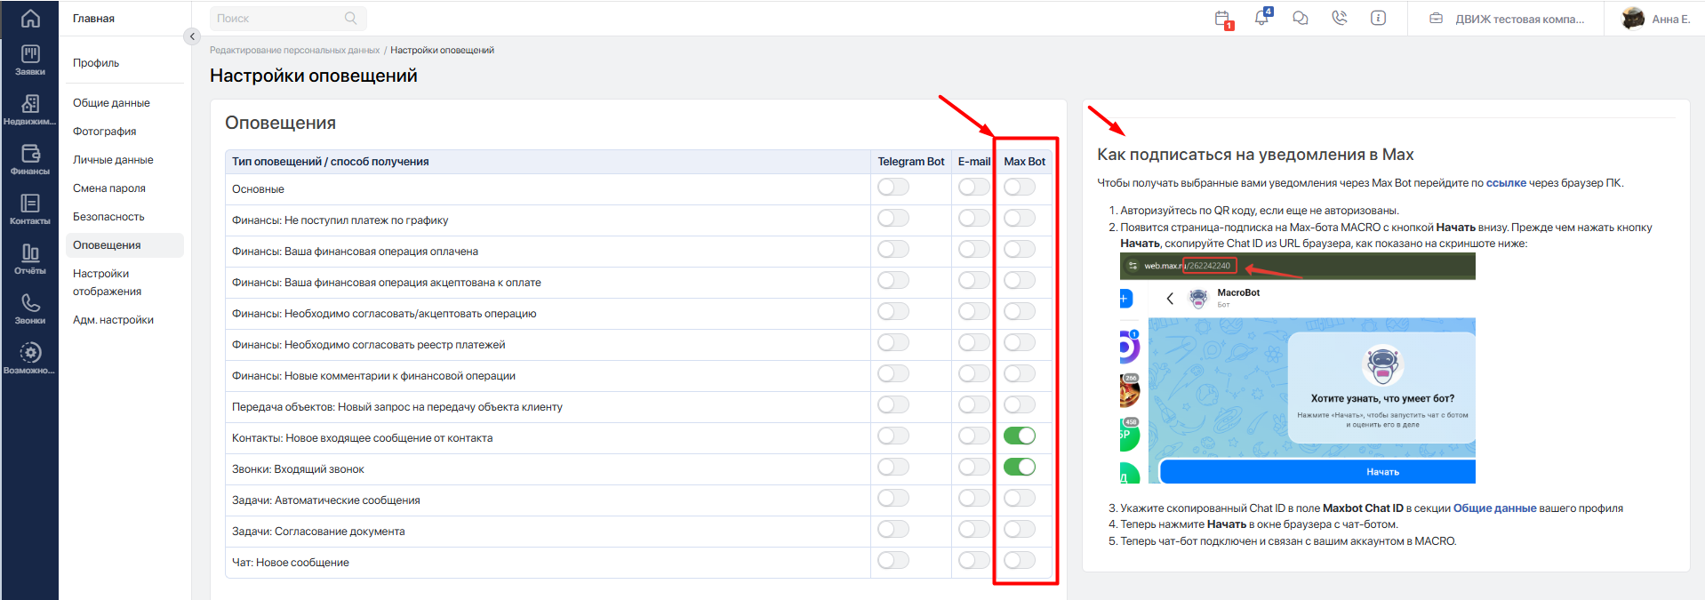The width and height of the screenshot is (1705, 600).
Task: Open the Контакты sidebar icon
Action: pyautogui.click(x=30, y=209)
